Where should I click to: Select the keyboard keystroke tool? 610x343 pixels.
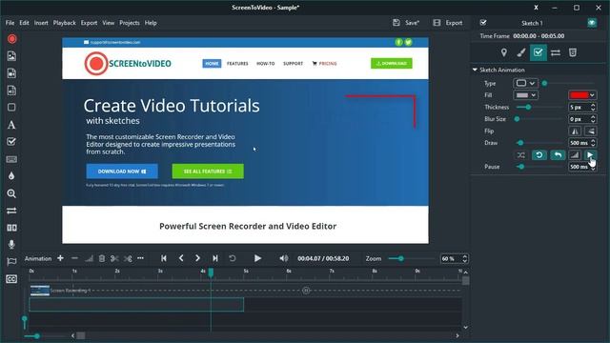11,159
